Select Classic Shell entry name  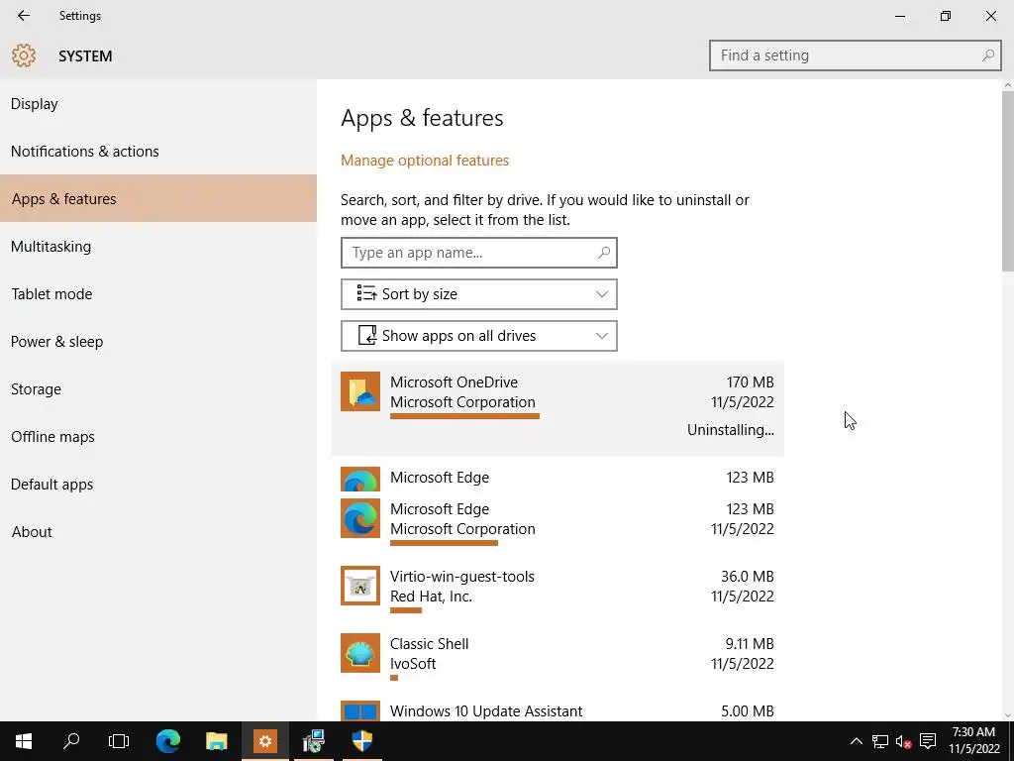tap(430, 644)
